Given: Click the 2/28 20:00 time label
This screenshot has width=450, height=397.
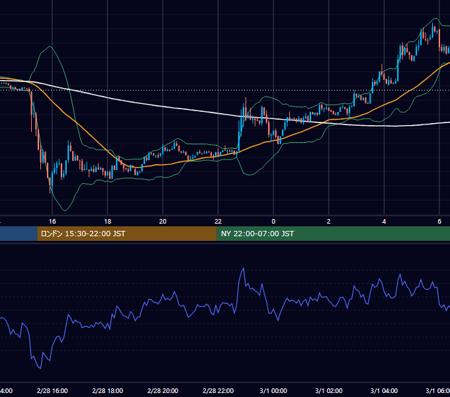Looking at the screenshot, I should click(x=163, y=390).
